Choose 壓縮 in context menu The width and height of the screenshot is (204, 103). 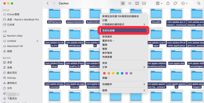[x=124, y=45]
